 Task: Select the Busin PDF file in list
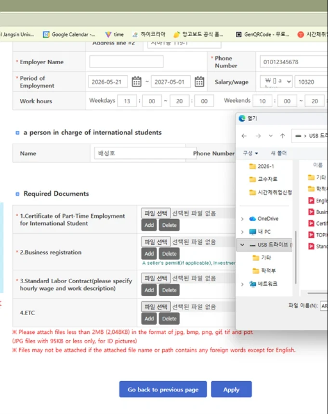pyautogui.click(x=318, y=212)
